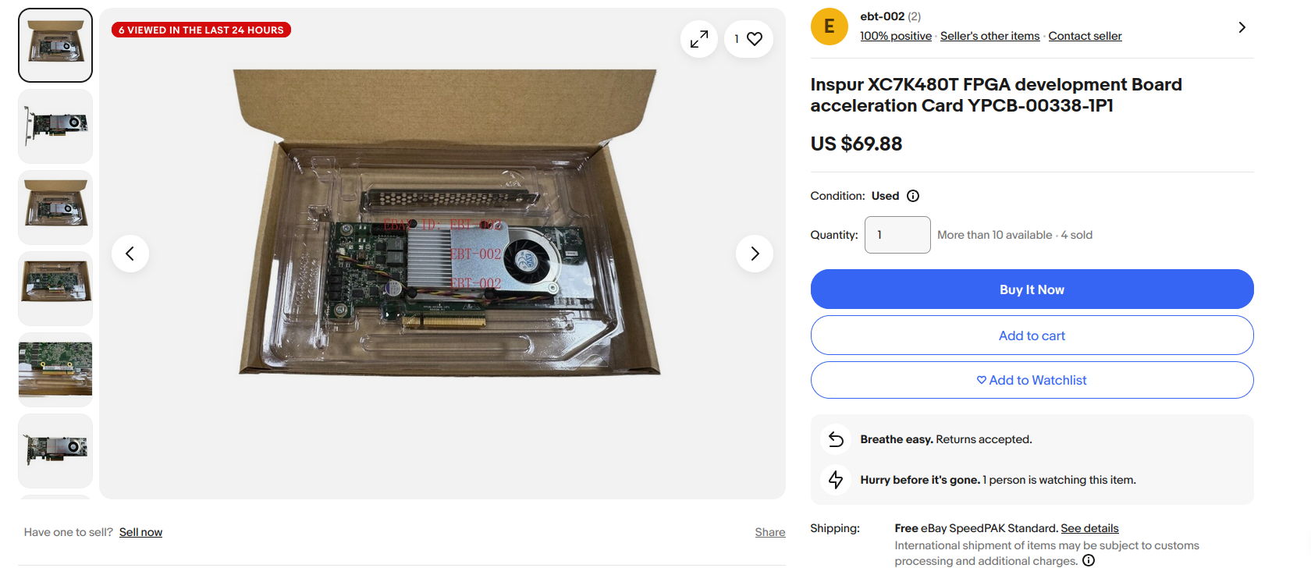The width and height of the screenshot is (1311, 568).
Task: Toggle Add to Watchlist
Action: [x=1032, y=380]
